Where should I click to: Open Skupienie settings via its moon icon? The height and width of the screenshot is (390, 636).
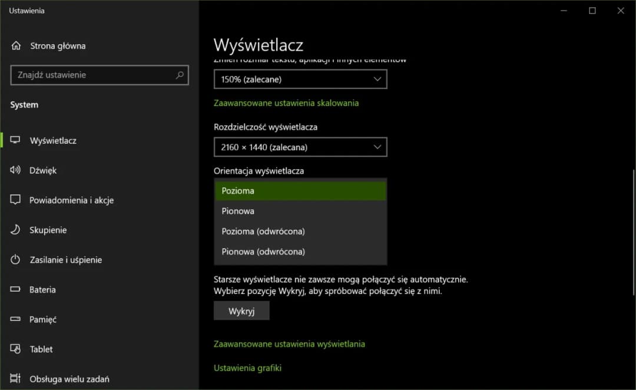(15, 230)
